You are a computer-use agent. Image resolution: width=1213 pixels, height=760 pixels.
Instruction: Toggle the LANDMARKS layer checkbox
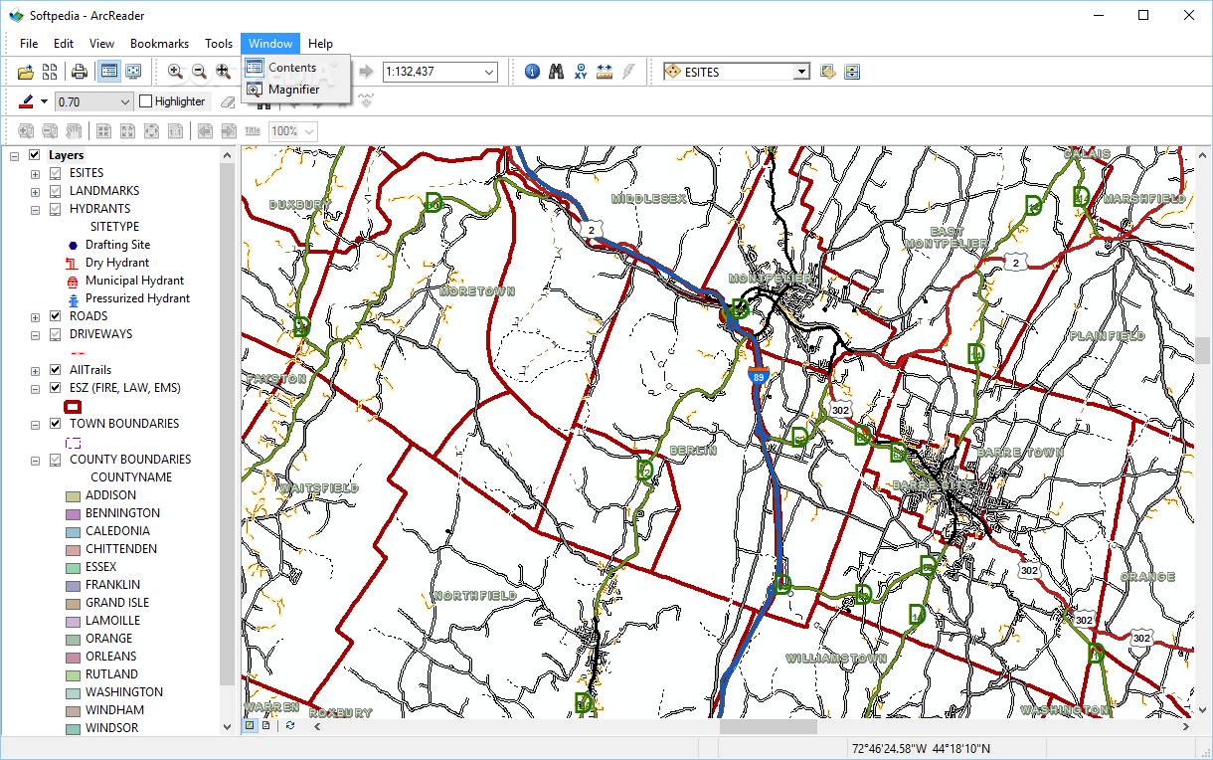[x=56, y=191]
